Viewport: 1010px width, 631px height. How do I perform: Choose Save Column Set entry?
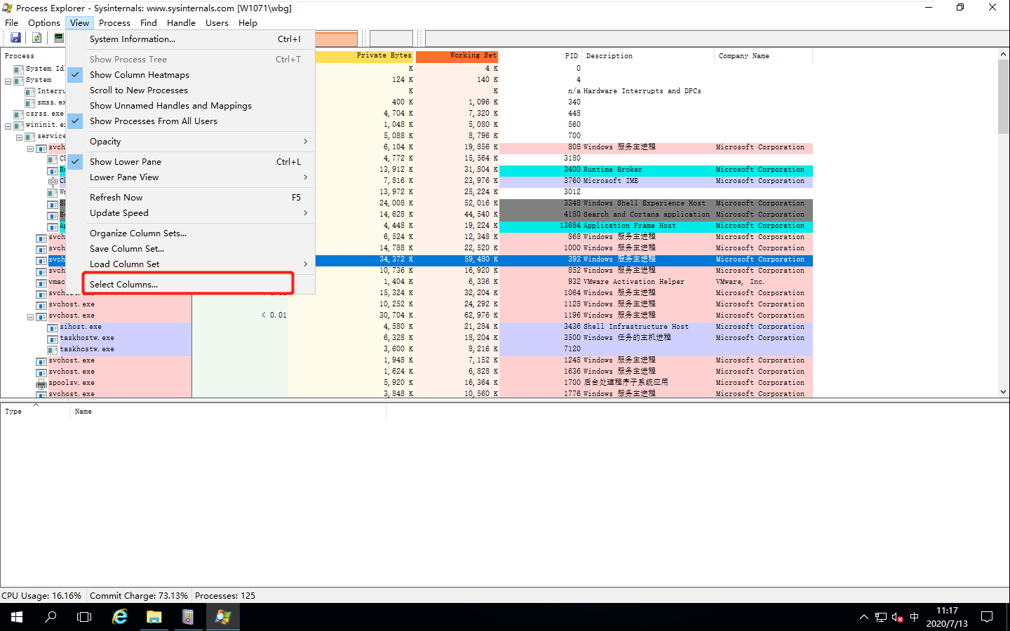[190, 249]
